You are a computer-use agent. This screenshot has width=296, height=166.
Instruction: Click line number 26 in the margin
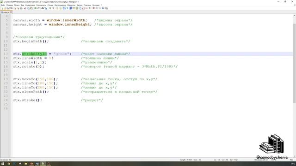tap(6, 108)
